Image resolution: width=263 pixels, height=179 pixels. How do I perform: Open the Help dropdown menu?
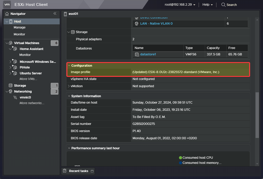click(207, 5)
